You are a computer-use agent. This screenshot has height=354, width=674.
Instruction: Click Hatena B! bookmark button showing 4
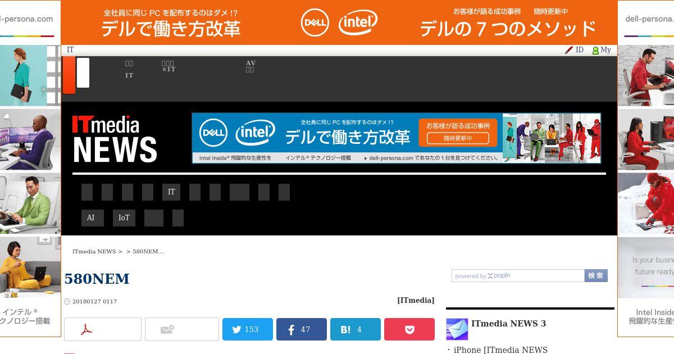[356, 329]
